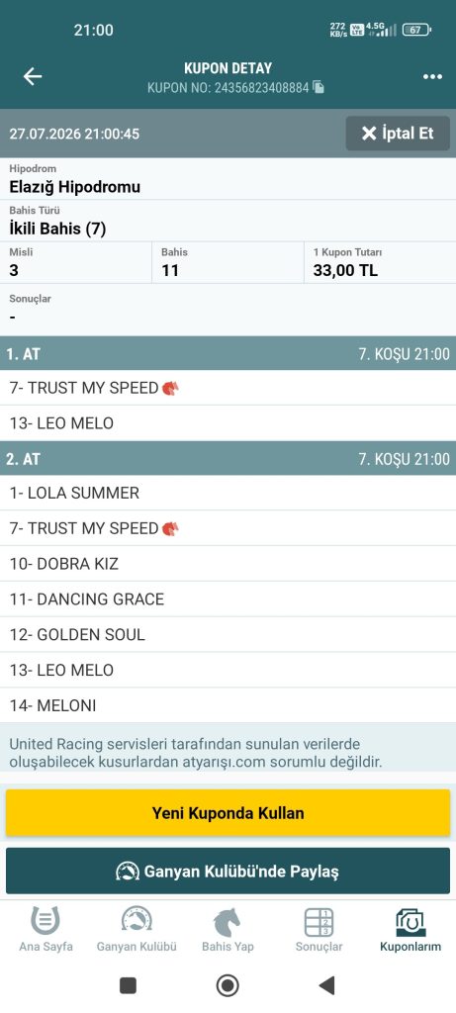Image resolution: width=456 pixels, height=1013 pixels.
Task: Tap Yeni Kuponda Kullan button
Action: tap(228, 813)
